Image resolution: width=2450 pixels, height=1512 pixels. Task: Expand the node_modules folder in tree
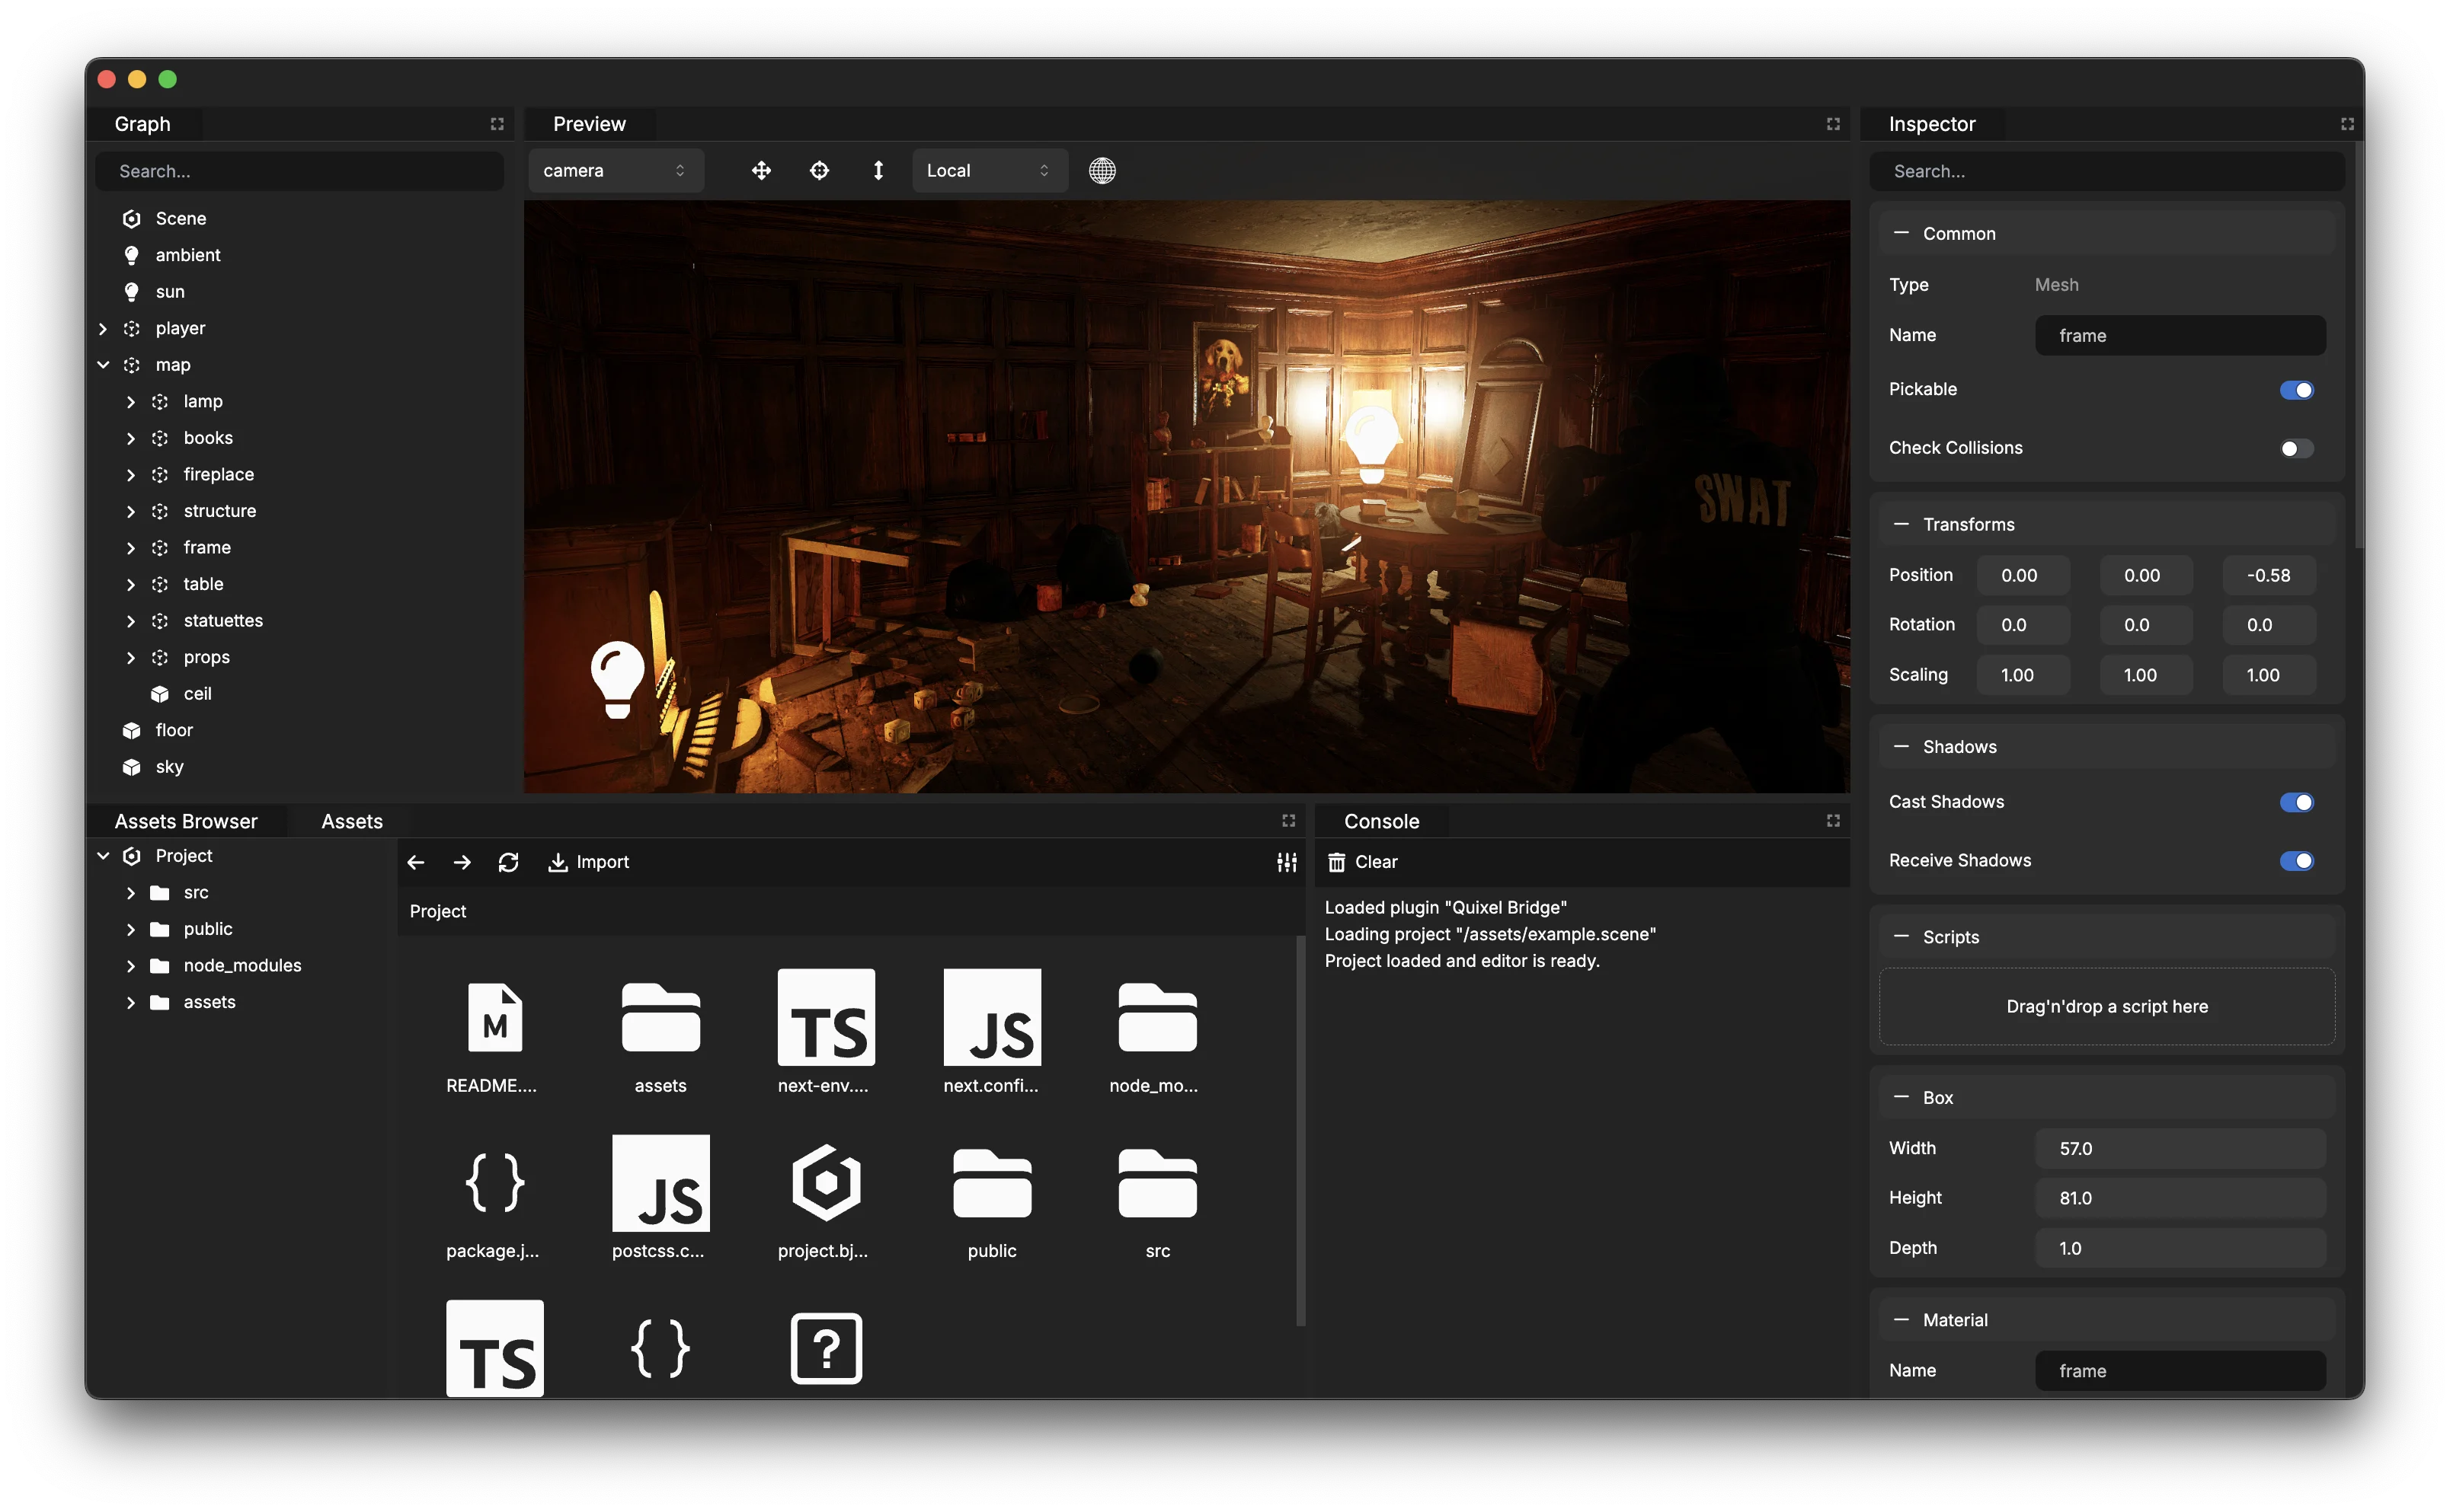click(x=131, y=966)
